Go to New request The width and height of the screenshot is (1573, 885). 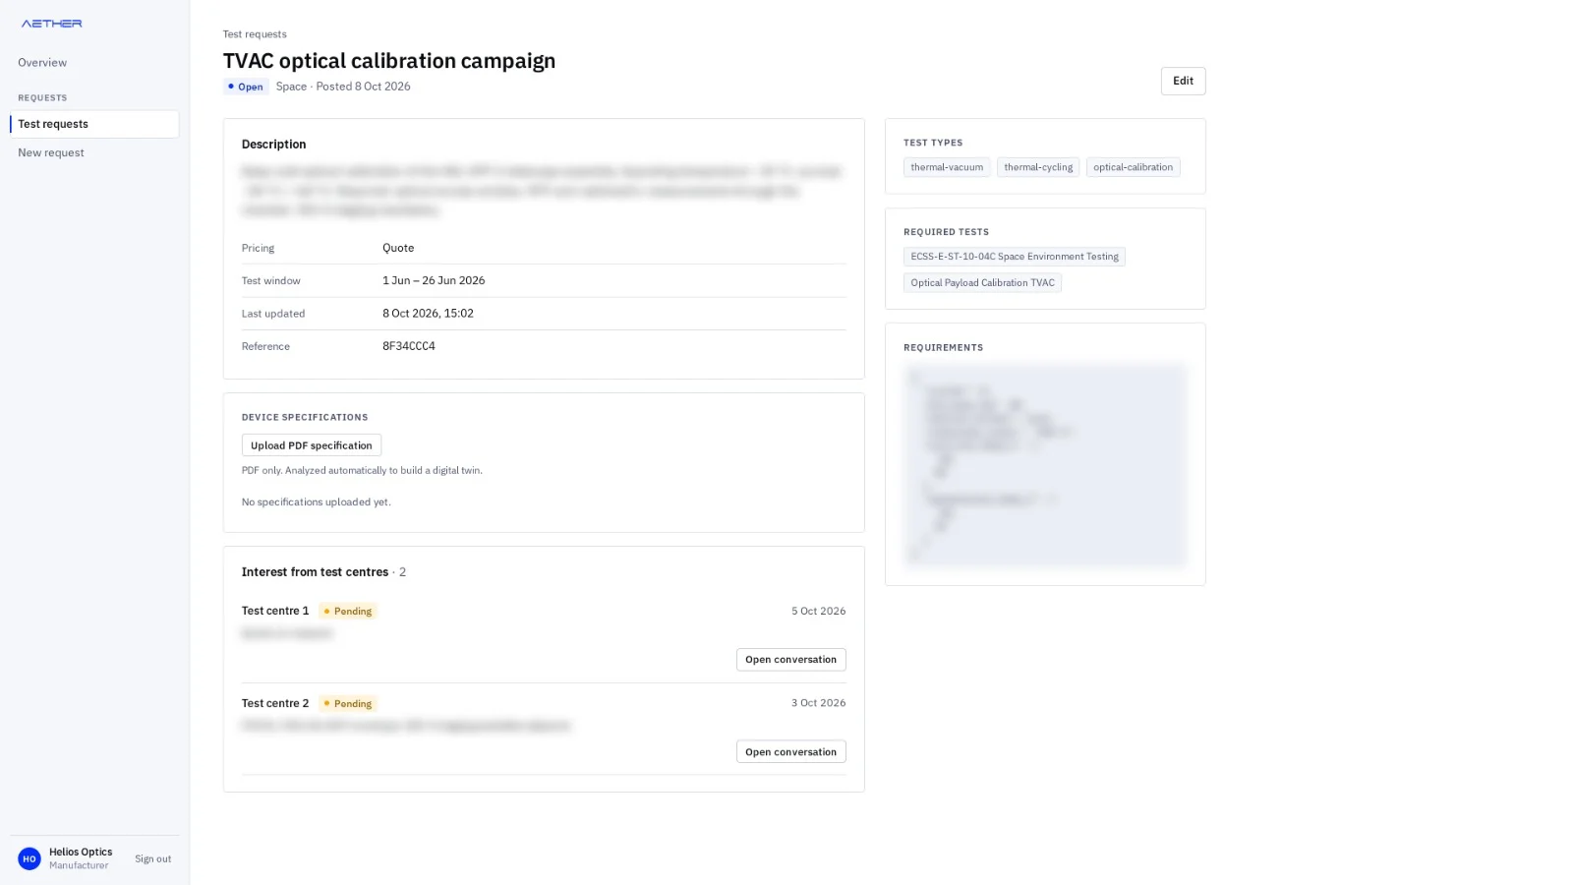(51, 153)
